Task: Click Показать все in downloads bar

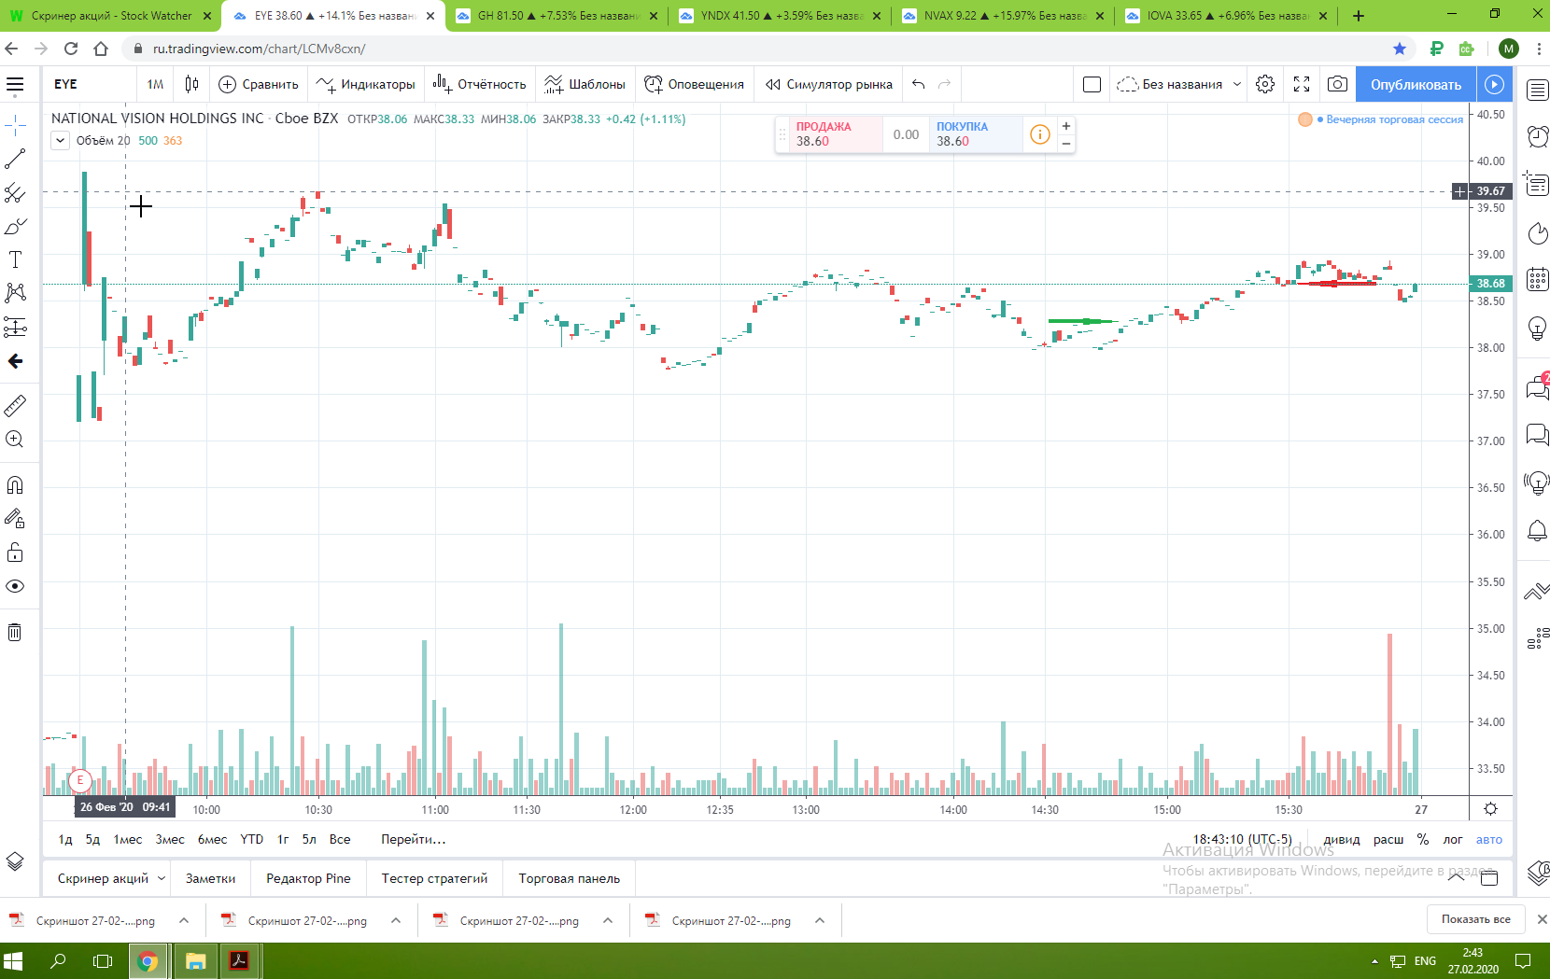Action: [1475, 919]
